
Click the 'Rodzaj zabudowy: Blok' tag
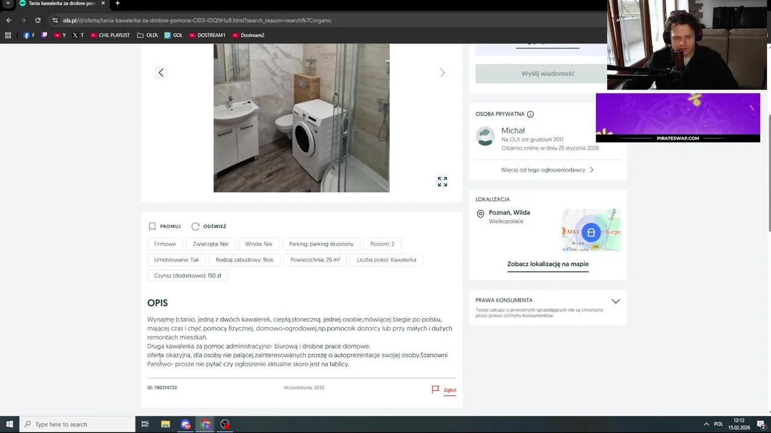click(x=245, y=260)
